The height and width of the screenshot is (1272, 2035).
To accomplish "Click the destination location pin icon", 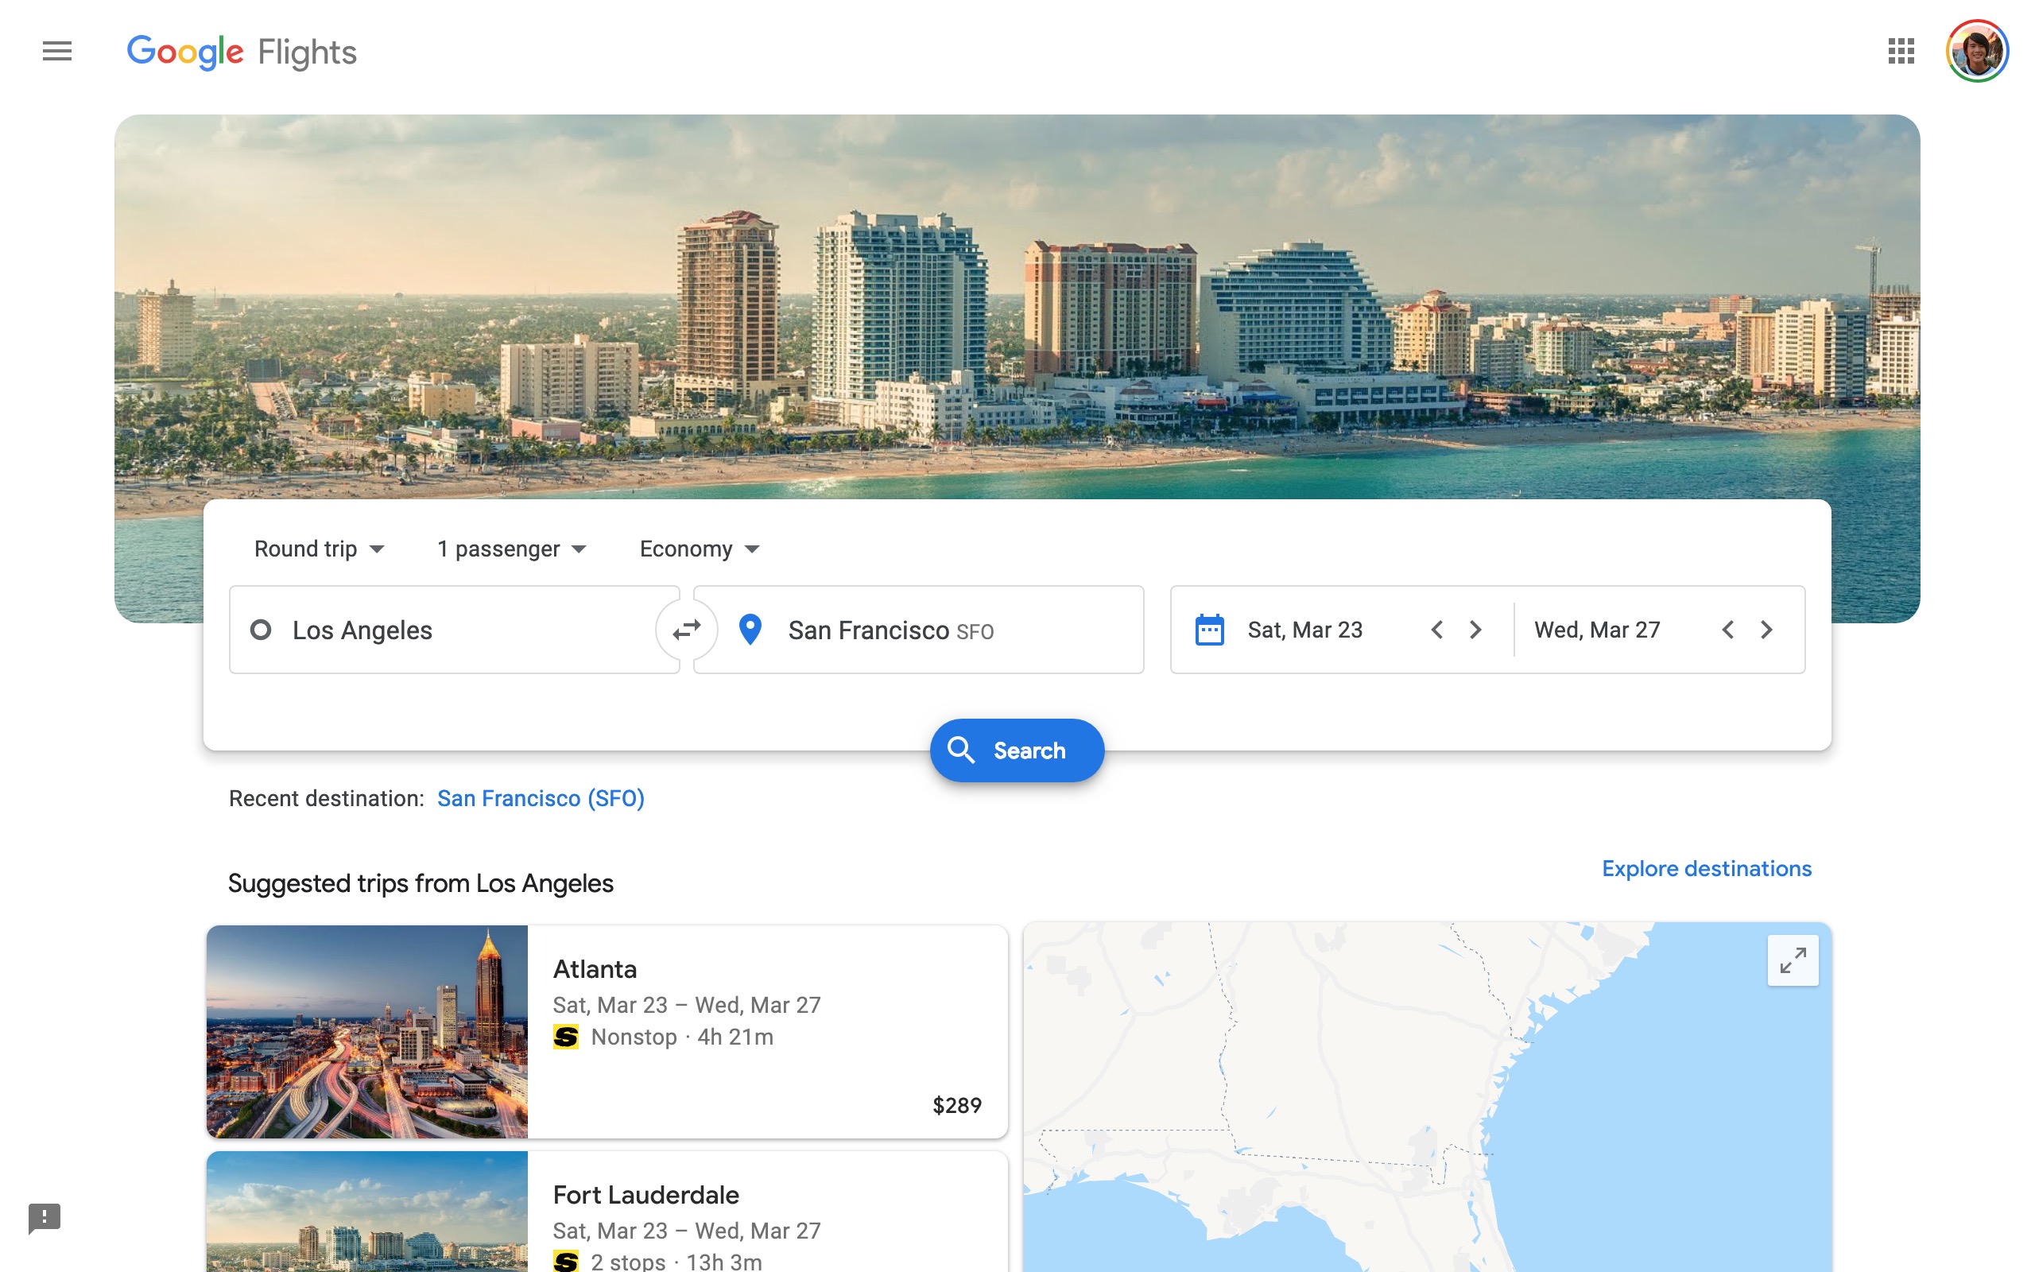I will pyautogui.click(x=750, y=628).
